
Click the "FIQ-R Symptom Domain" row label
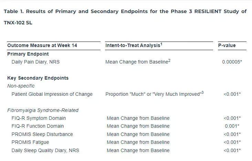click(39, 118)
